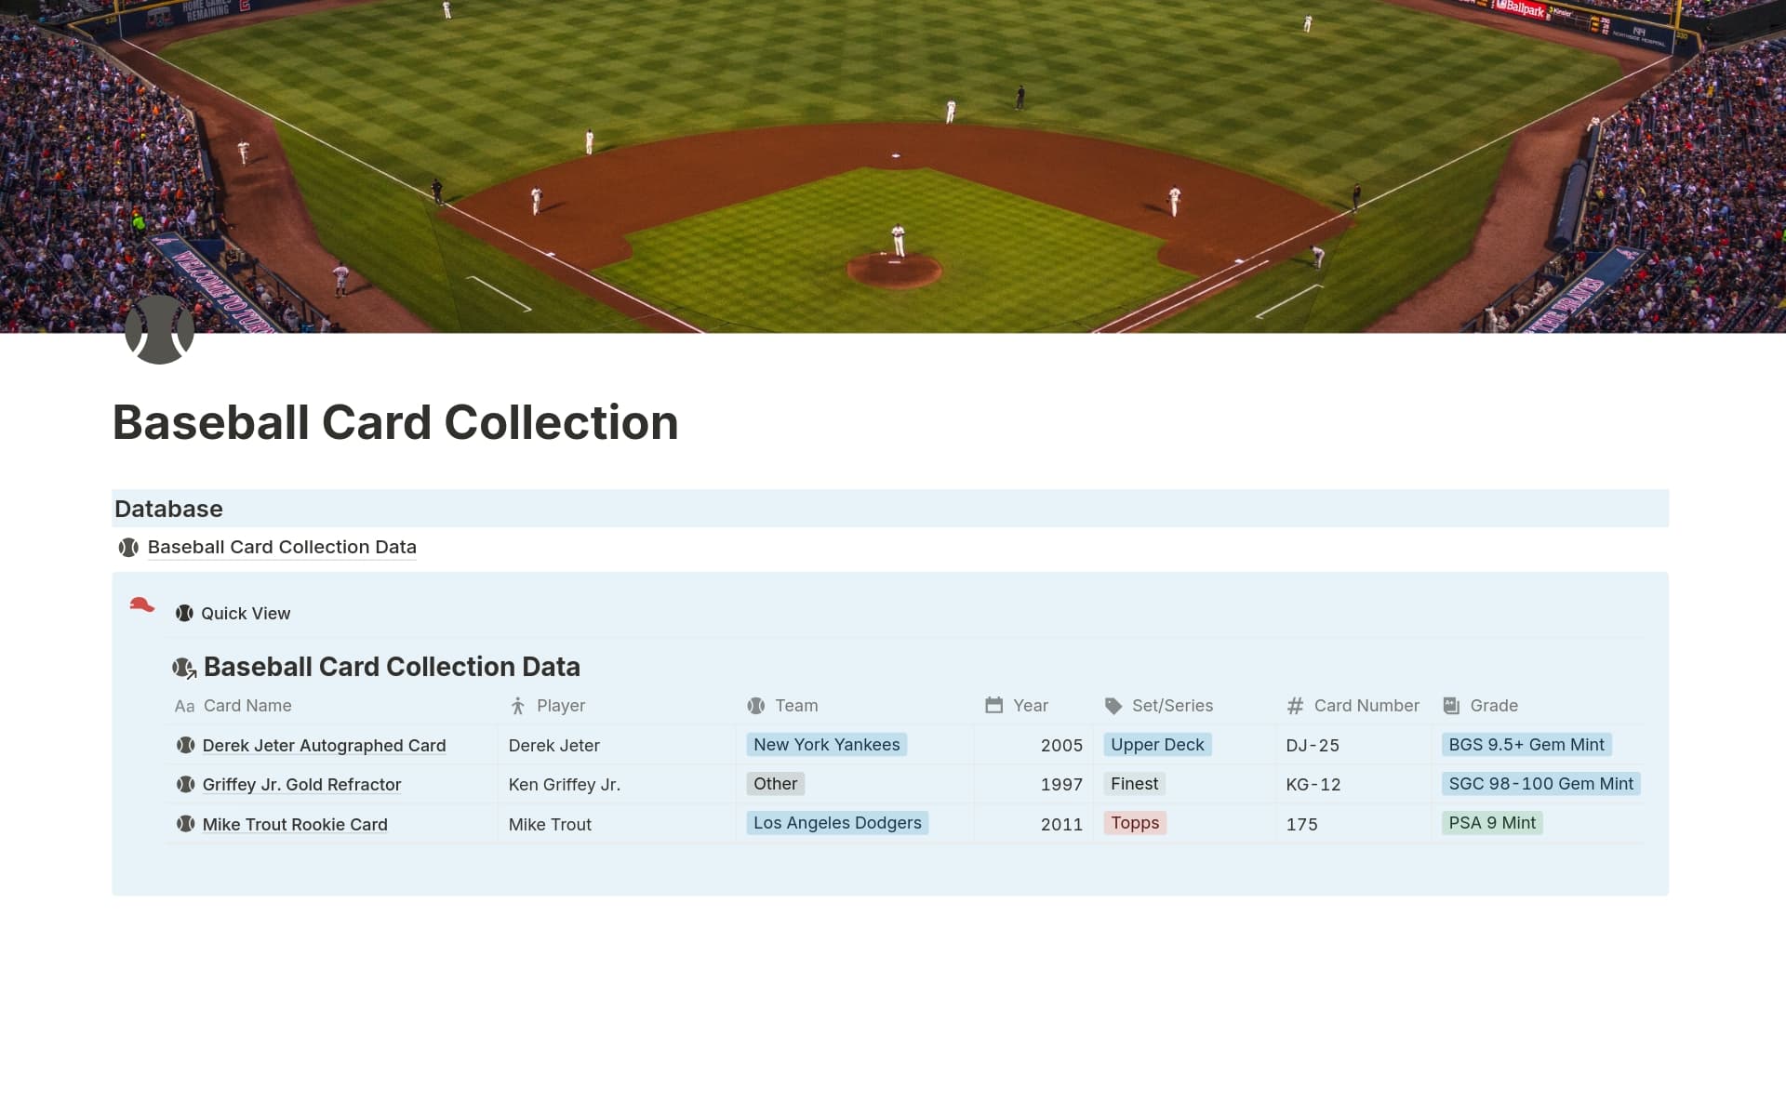Click the Mike Trout player cell
1786x1115 pixels.
[x=617, y=825]
